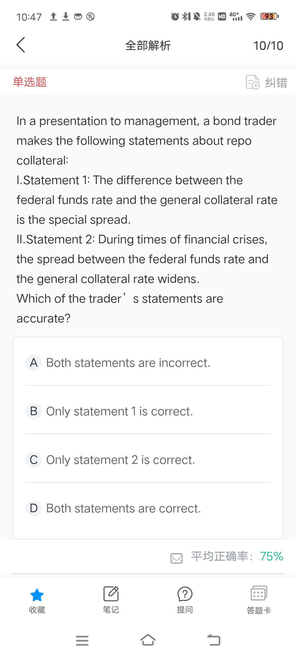This screenshot has width=296, height=658.
Task: Select option B circle letter
Action: point(34,411)
